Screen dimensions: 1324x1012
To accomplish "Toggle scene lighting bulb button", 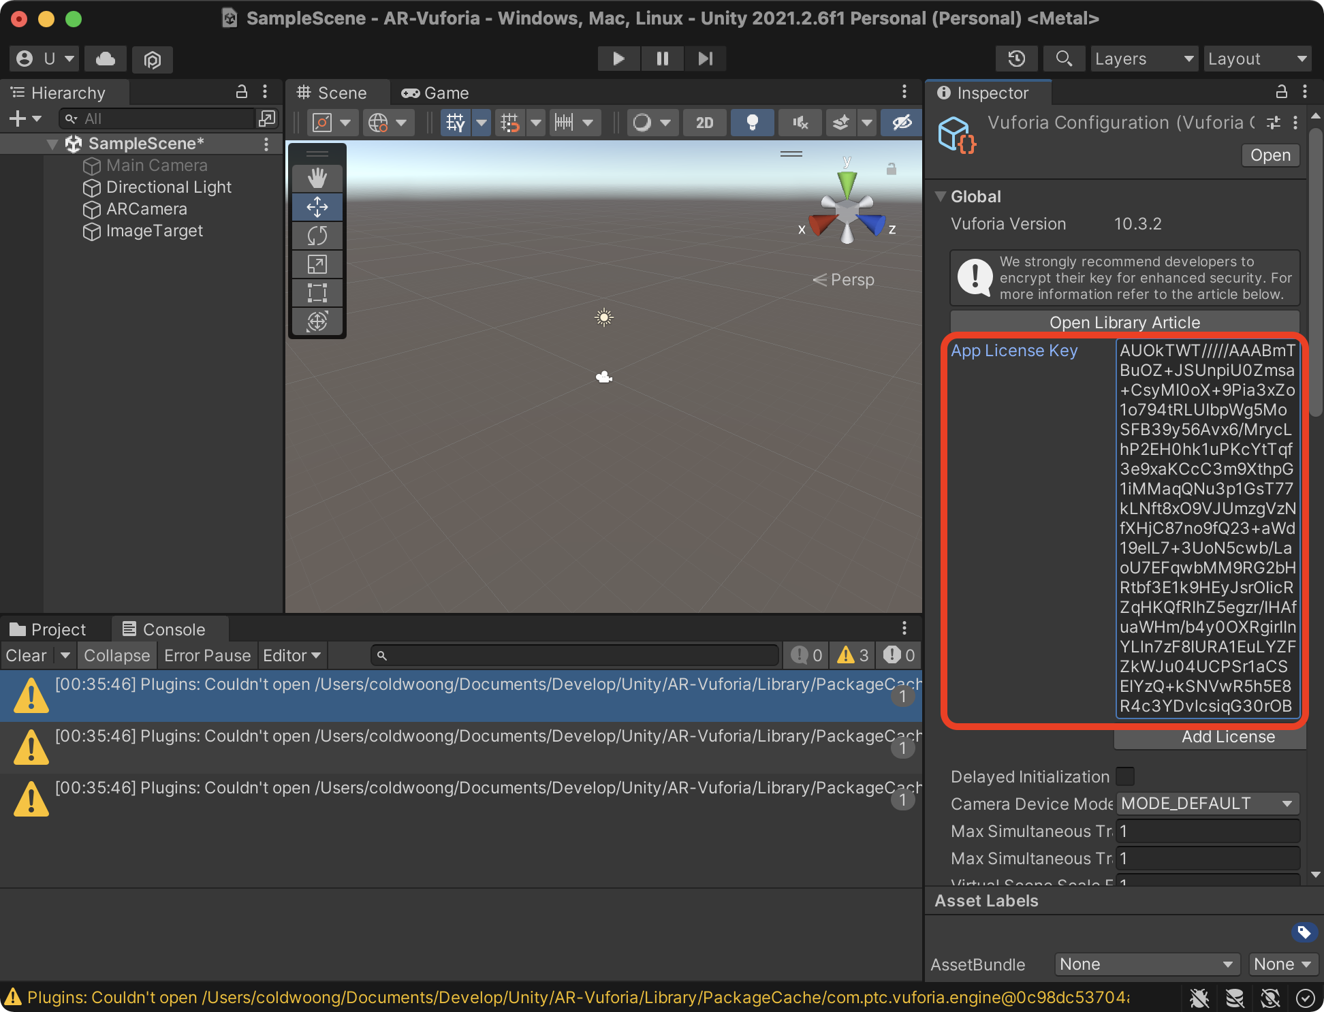I will point(752,123).
